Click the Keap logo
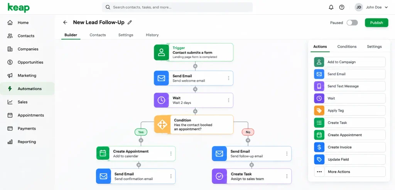Image resolution: width=395 pixels, height=190 pixels. (19, 8)
